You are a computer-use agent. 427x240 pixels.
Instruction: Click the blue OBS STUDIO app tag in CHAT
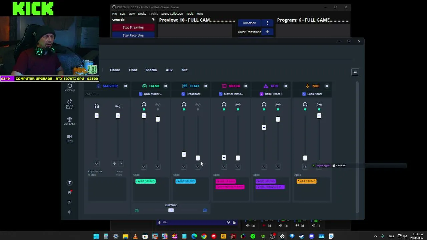pos(185,181)
